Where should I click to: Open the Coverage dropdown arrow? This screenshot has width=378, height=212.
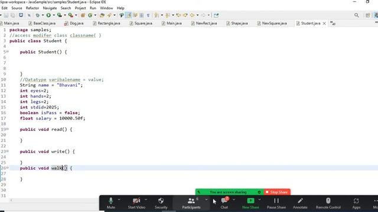[x=65, y=15]
